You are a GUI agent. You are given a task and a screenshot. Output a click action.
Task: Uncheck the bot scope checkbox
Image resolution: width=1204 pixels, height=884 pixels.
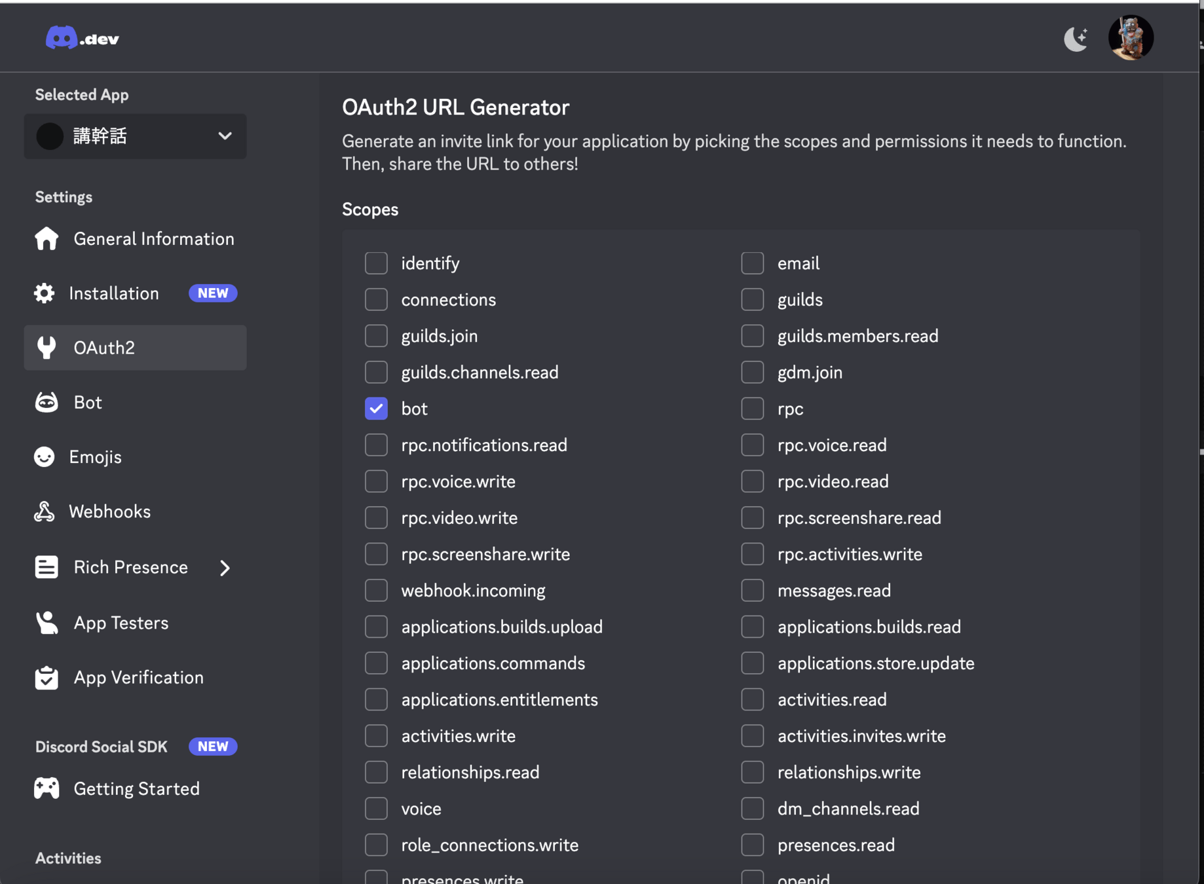coord(376,409)
